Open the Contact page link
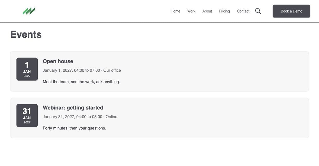Image resolution: width=319 pixels, height=166 pixels. coord(243,11)
